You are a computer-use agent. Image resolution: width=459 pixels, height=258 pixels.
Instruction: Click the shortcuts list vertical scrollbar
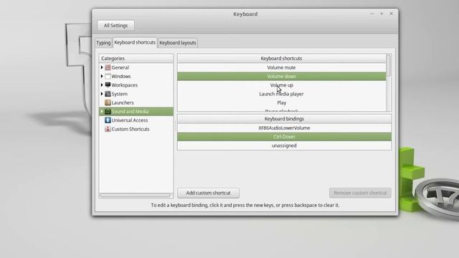click(389, 65)
